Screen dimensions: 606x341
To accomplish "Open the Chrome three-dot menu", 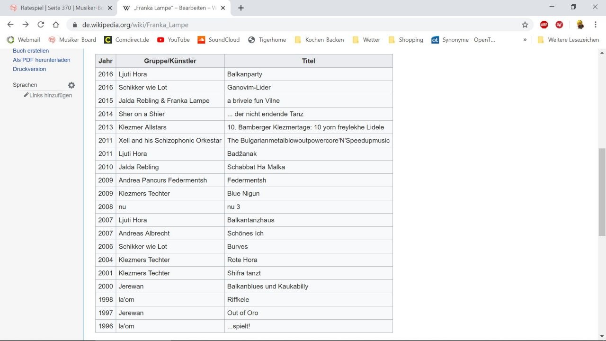I will [595, 25].
